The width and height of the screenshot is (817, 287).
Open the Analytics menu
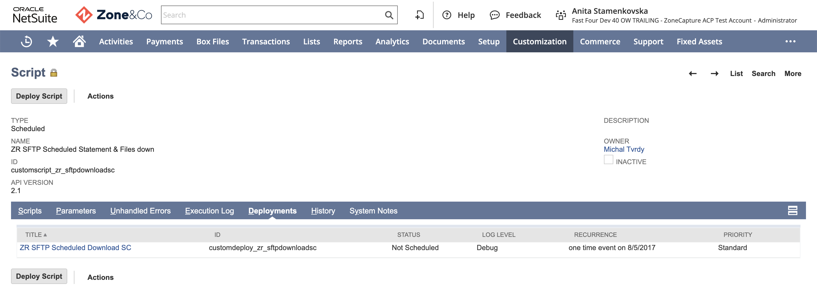tap(392, 42)
